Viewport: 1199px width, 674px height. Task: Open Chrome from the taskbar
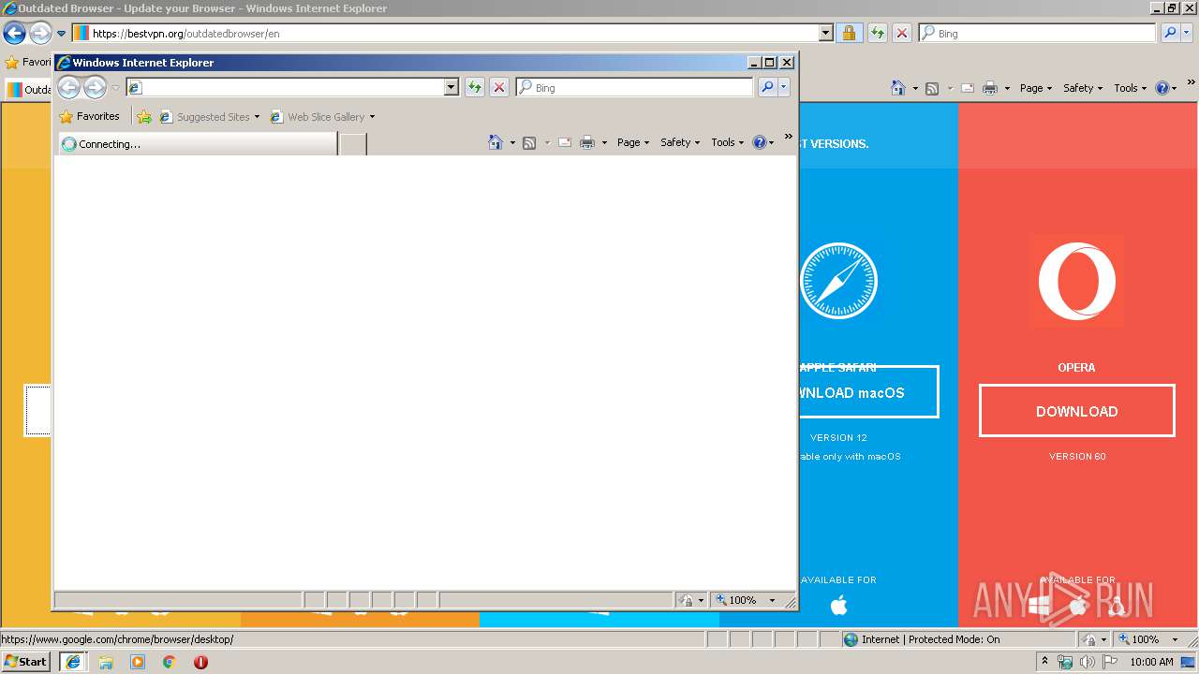point(170,662)
